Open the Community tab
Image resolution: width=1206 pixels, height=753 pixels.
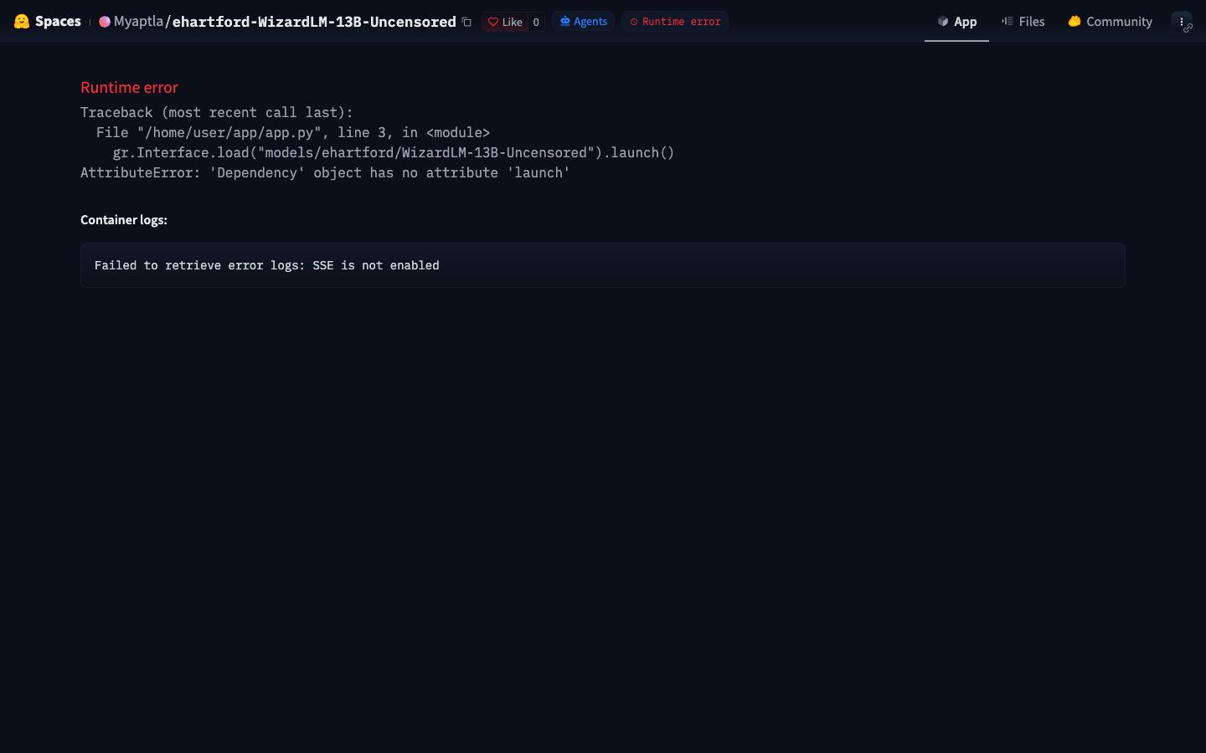1110,22
